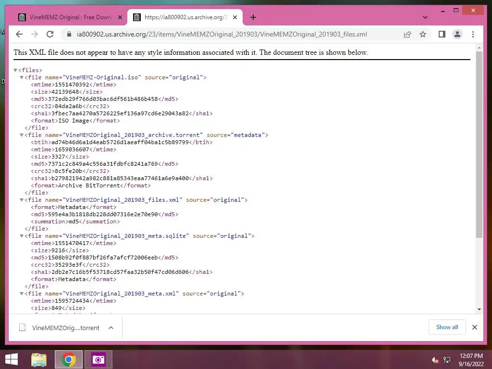Click the ISO md5 hash value
The image size is (492, 369).
103,99
